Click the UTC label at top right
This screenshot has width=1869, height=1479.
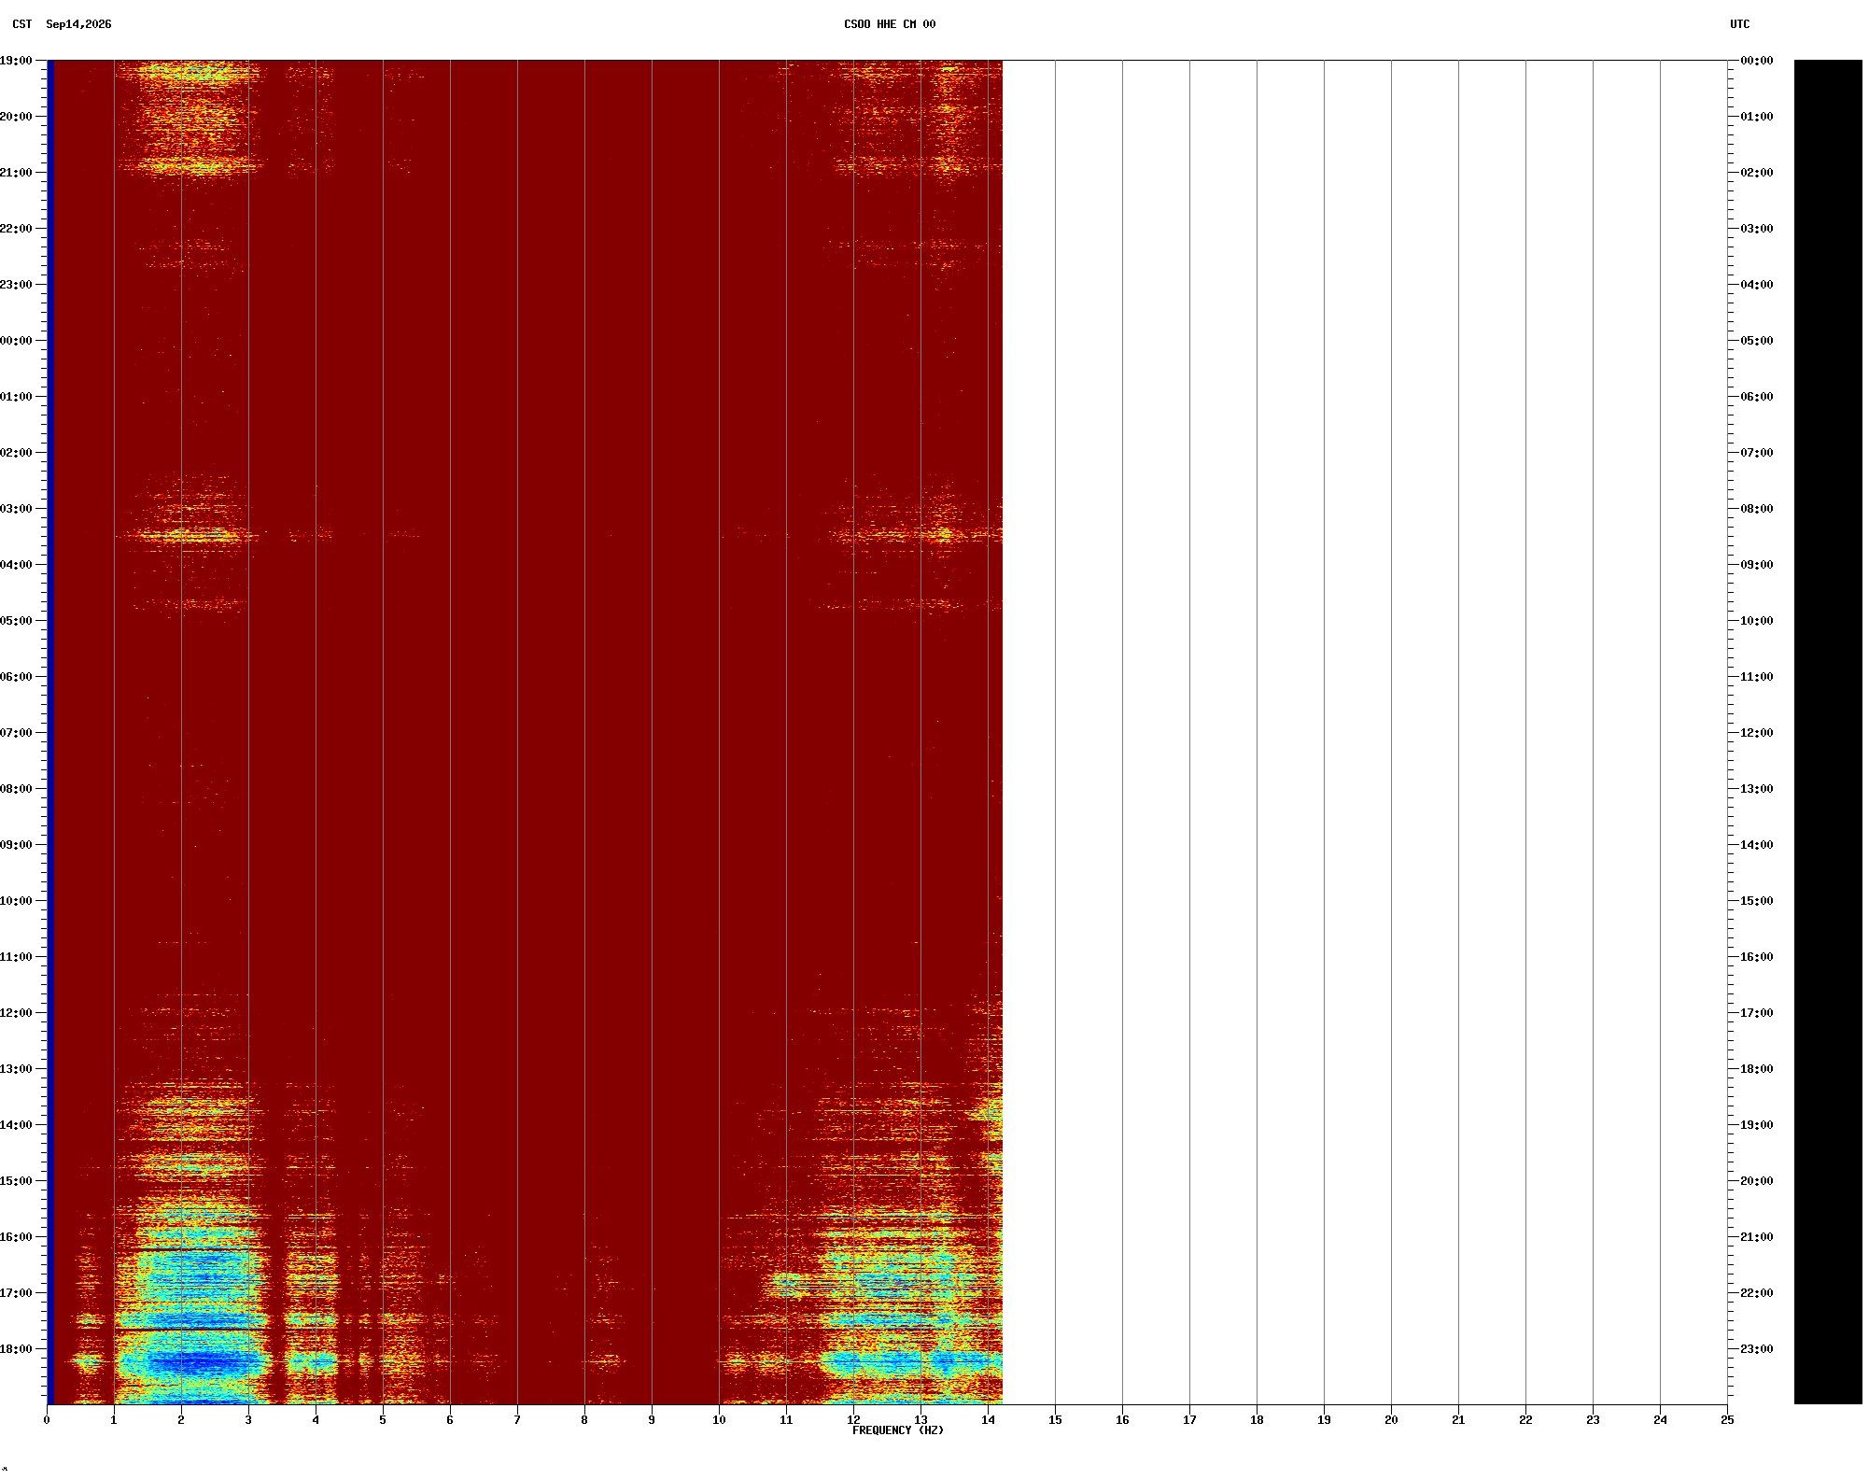pos(1740,24)
